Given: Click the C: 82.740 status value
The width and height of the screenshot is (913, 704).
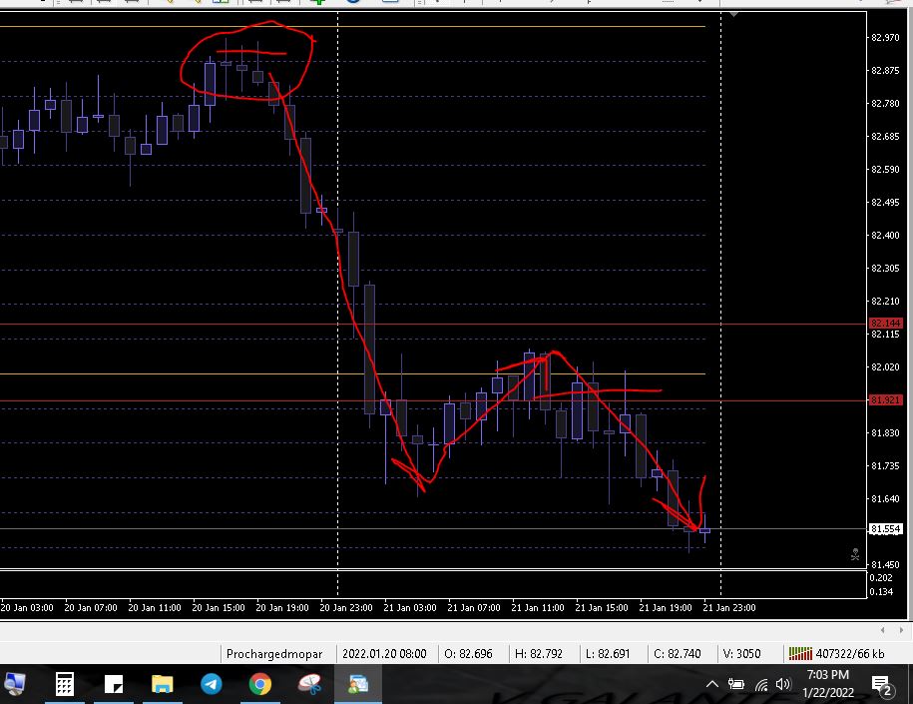Looking at the screenshot, I should tap(678, 654).
